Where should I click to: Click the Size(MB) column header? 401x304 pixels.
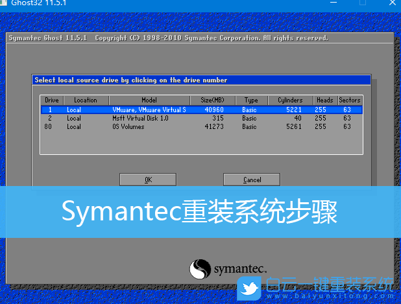pos(212,100)
